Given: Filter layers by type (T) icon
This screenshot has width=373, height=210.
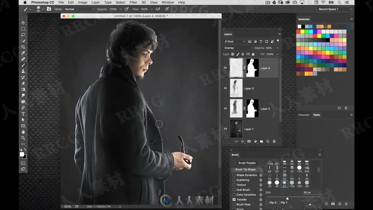Looking at the screenshot, I should tap(261, 41).
